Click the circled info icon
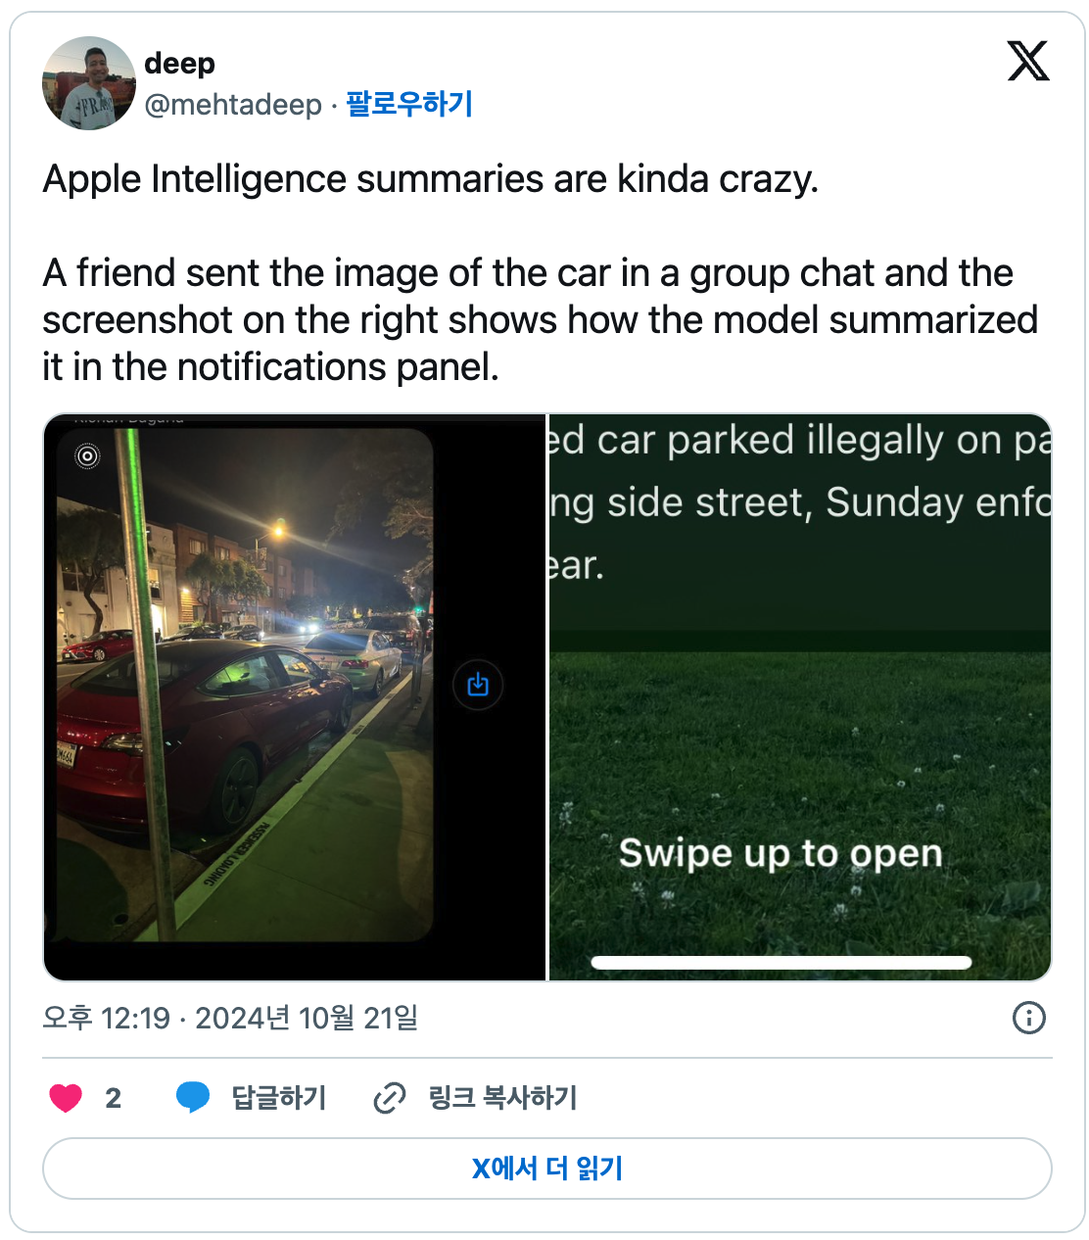 tap(1028, 1018)
